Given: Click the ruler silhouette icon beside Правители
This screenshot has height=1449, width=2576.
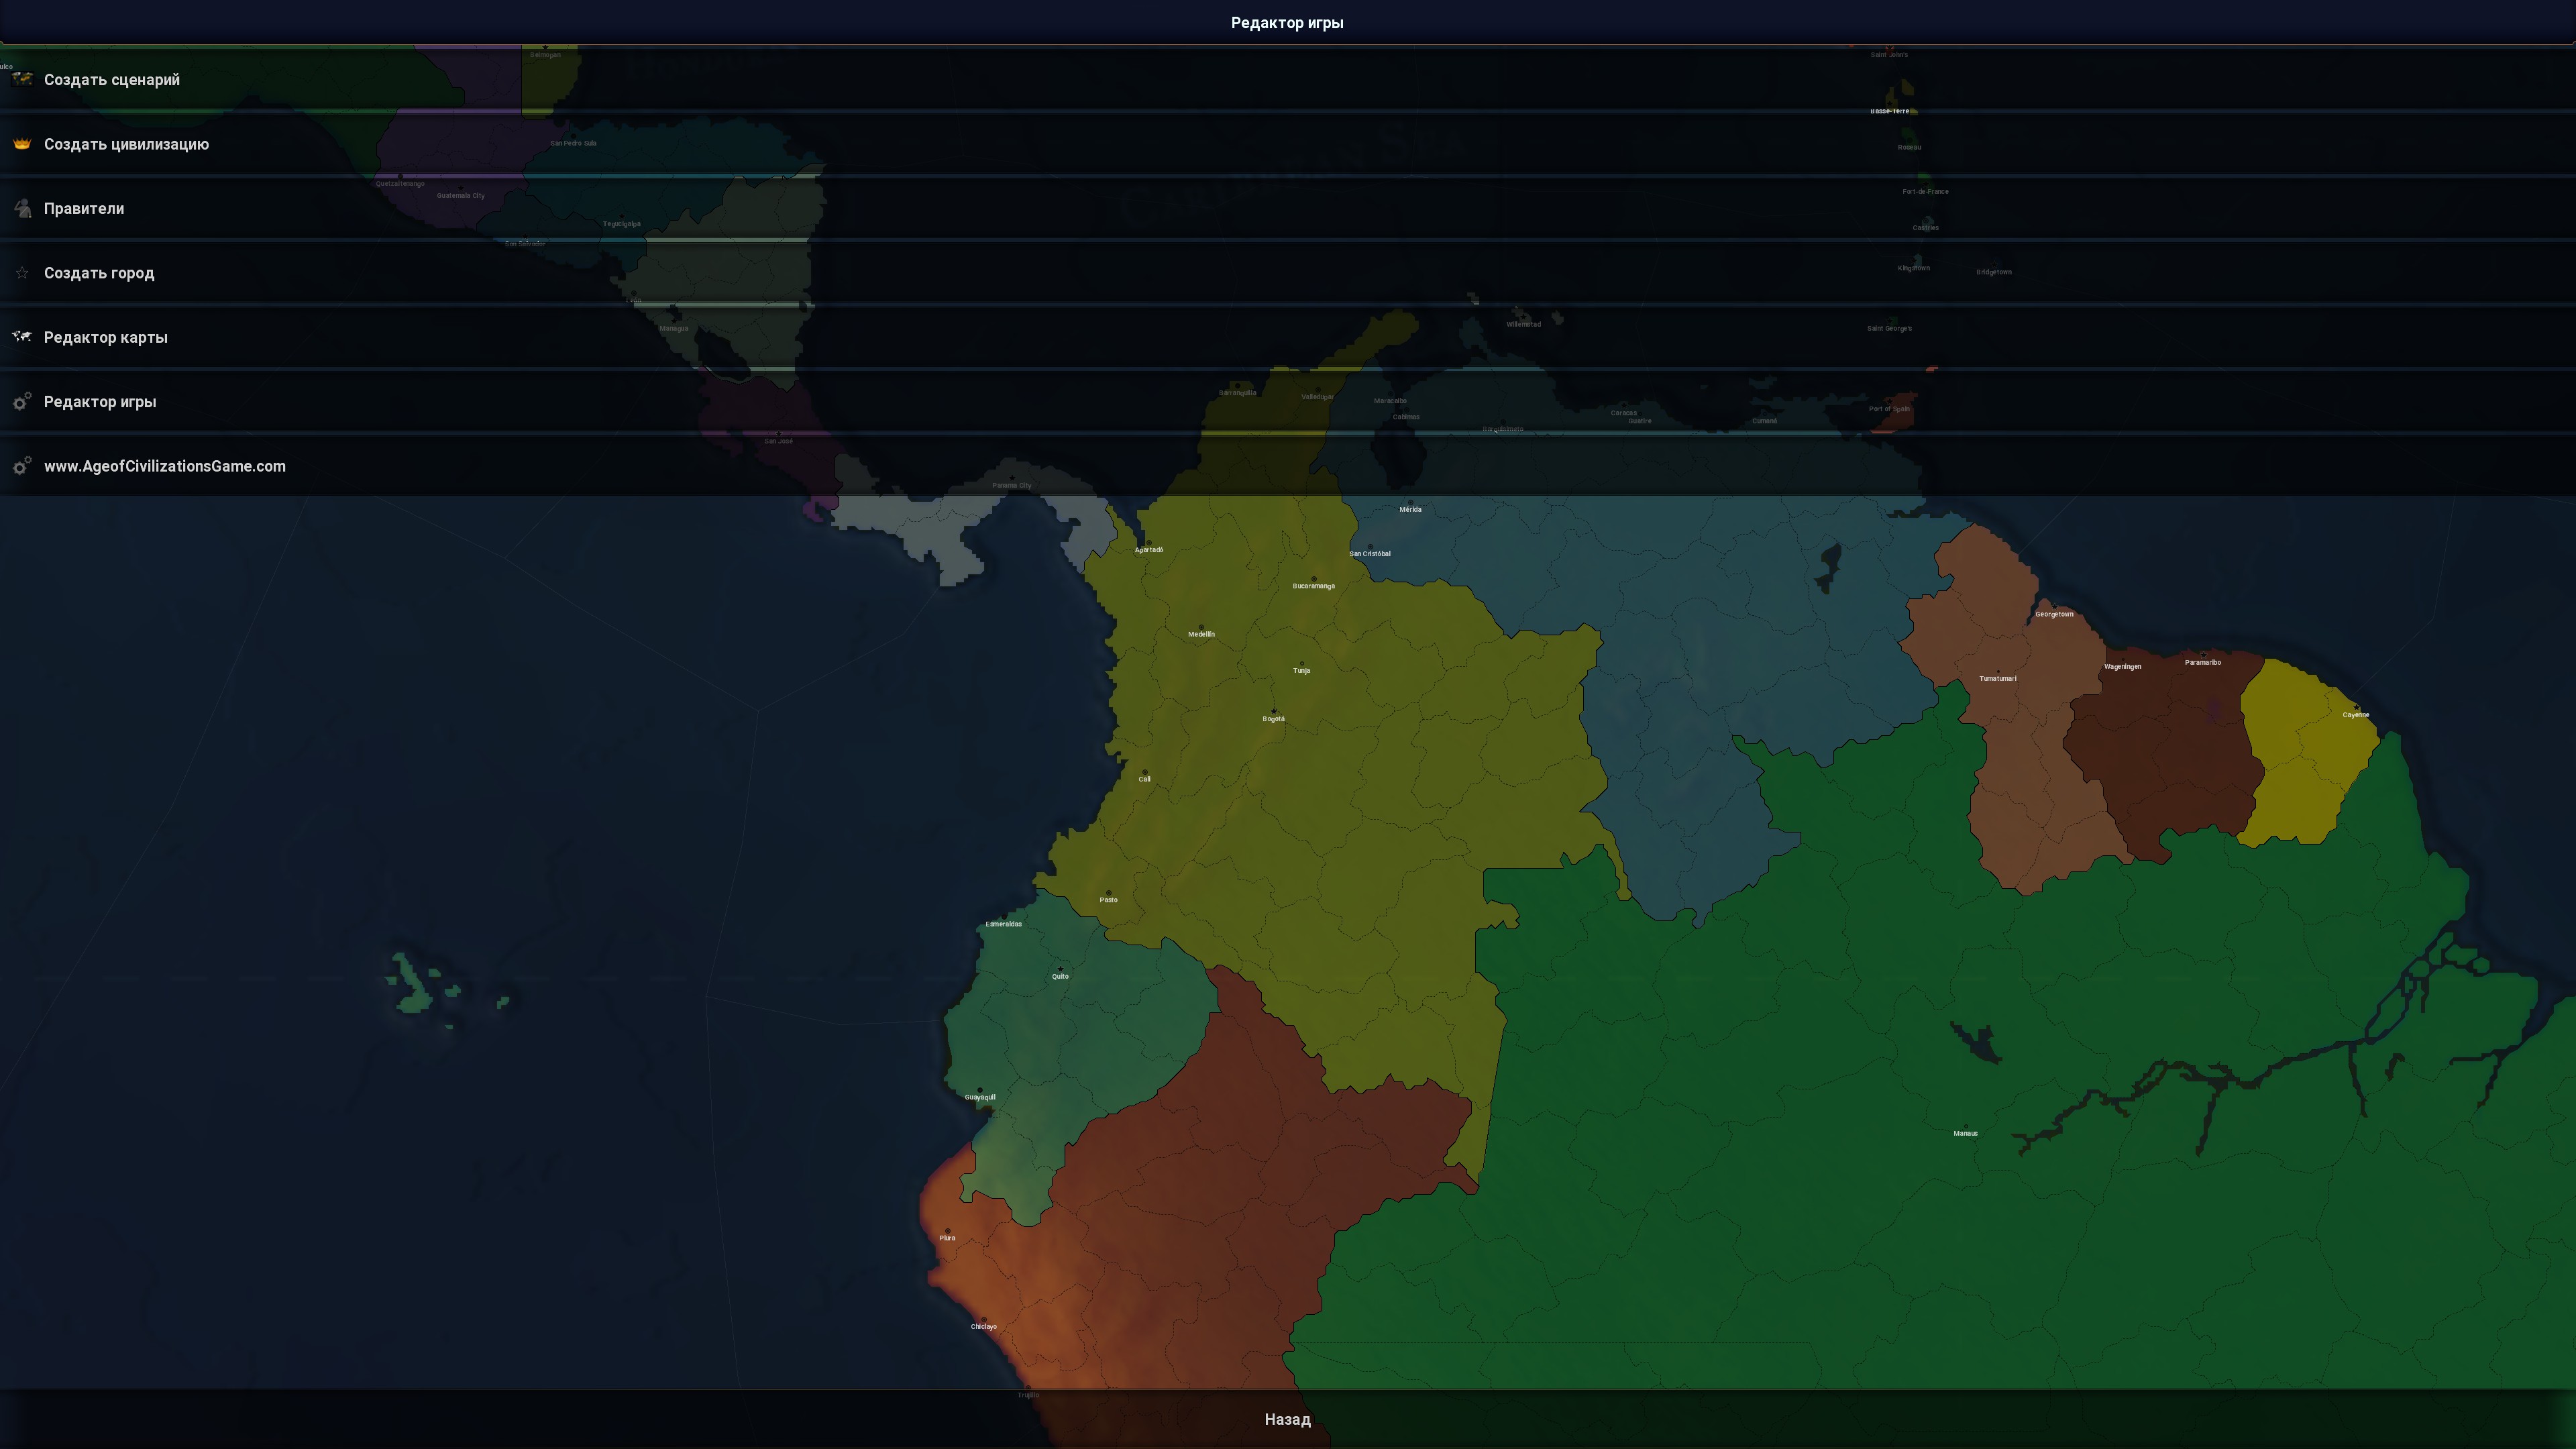Looking at the screenshot, I should pos(22,208).
